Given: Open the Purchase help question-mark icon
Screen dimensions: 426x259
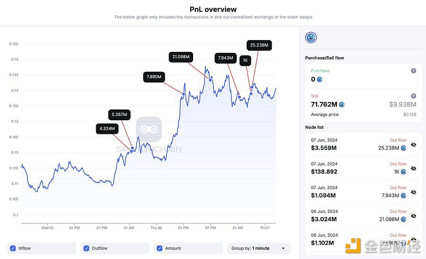Looking at the screenshot, I should 414,71.
